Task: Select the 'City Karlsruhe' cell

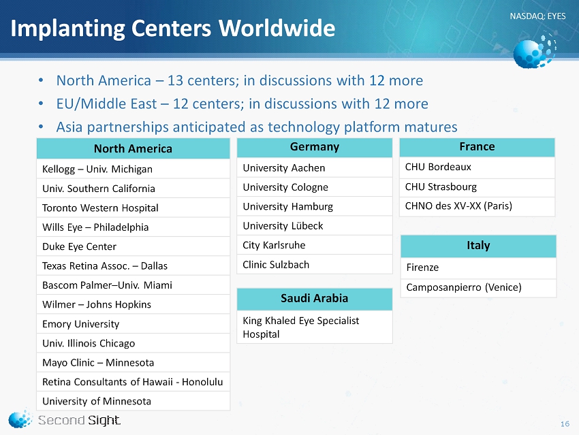Action: click(315, 245)
